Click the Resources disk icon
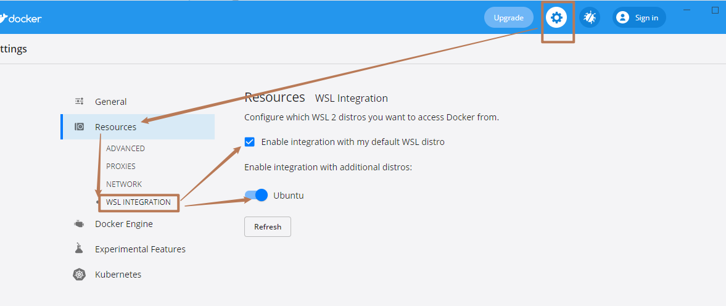Image resolution: width=726 pixels, height=306 pixels. tap(79, 126)
